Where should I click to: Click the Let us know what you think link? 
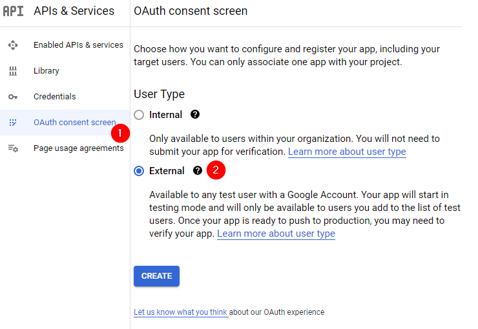tap(180, 312)
